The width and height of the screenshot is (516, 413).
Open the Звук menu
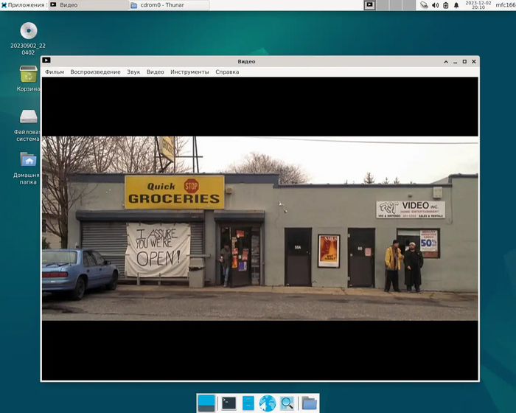133,72
